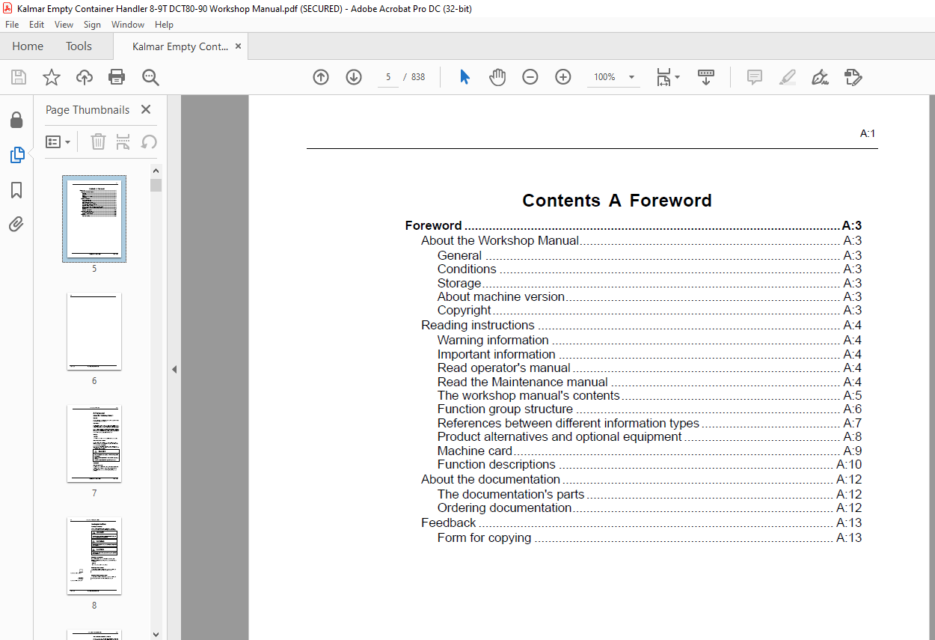This screenshot has width=935, height=640.
Task: Click Warning information entry
Action: (x=649, y=340)
